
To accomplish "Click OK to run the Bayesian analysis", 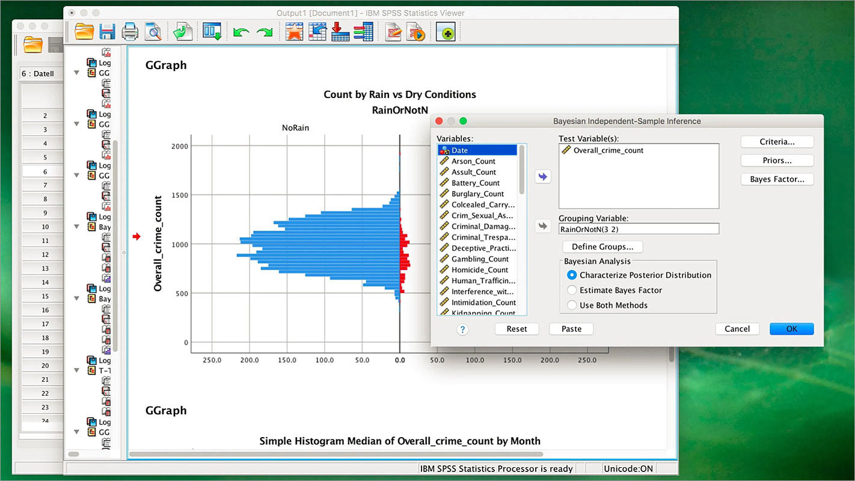I will point(791,328).
